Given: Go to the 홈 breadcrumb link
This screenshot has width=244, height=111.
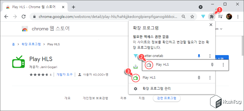Looking at the screenshot, I should click(x=13, y=44).
